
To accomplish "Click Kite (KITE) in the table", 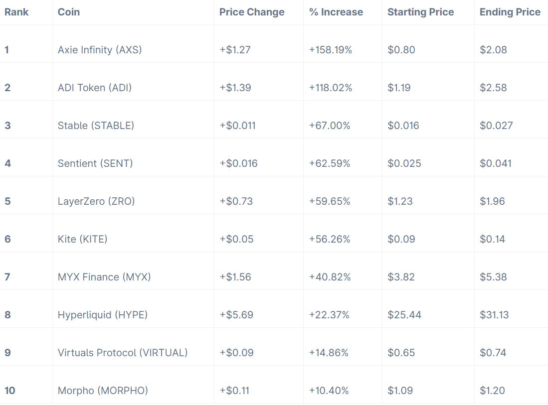I will 82,239.
